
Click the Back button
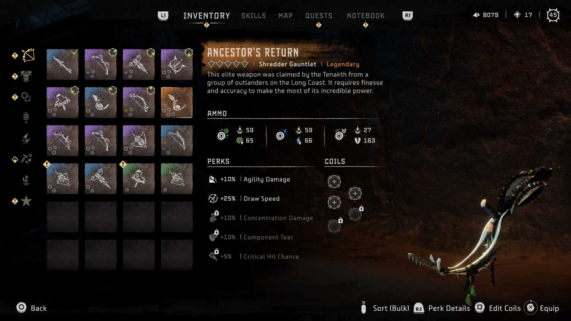coord(32,308)
